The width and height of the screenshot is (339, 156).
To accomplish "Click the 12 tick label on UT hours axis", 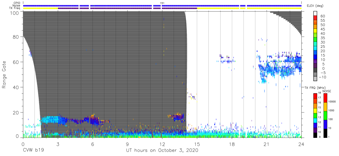I will point(162,144).
